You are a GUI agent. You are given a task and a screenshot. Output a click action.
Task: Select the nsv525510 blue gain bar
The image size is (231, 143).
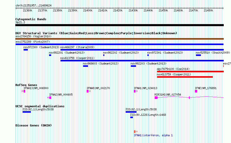pyautogui.click(x=198, y=55)
